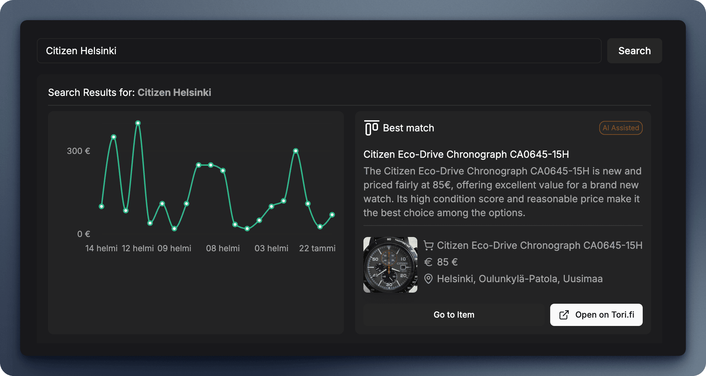Click the last data point on price chart

[x=332, y=215]
